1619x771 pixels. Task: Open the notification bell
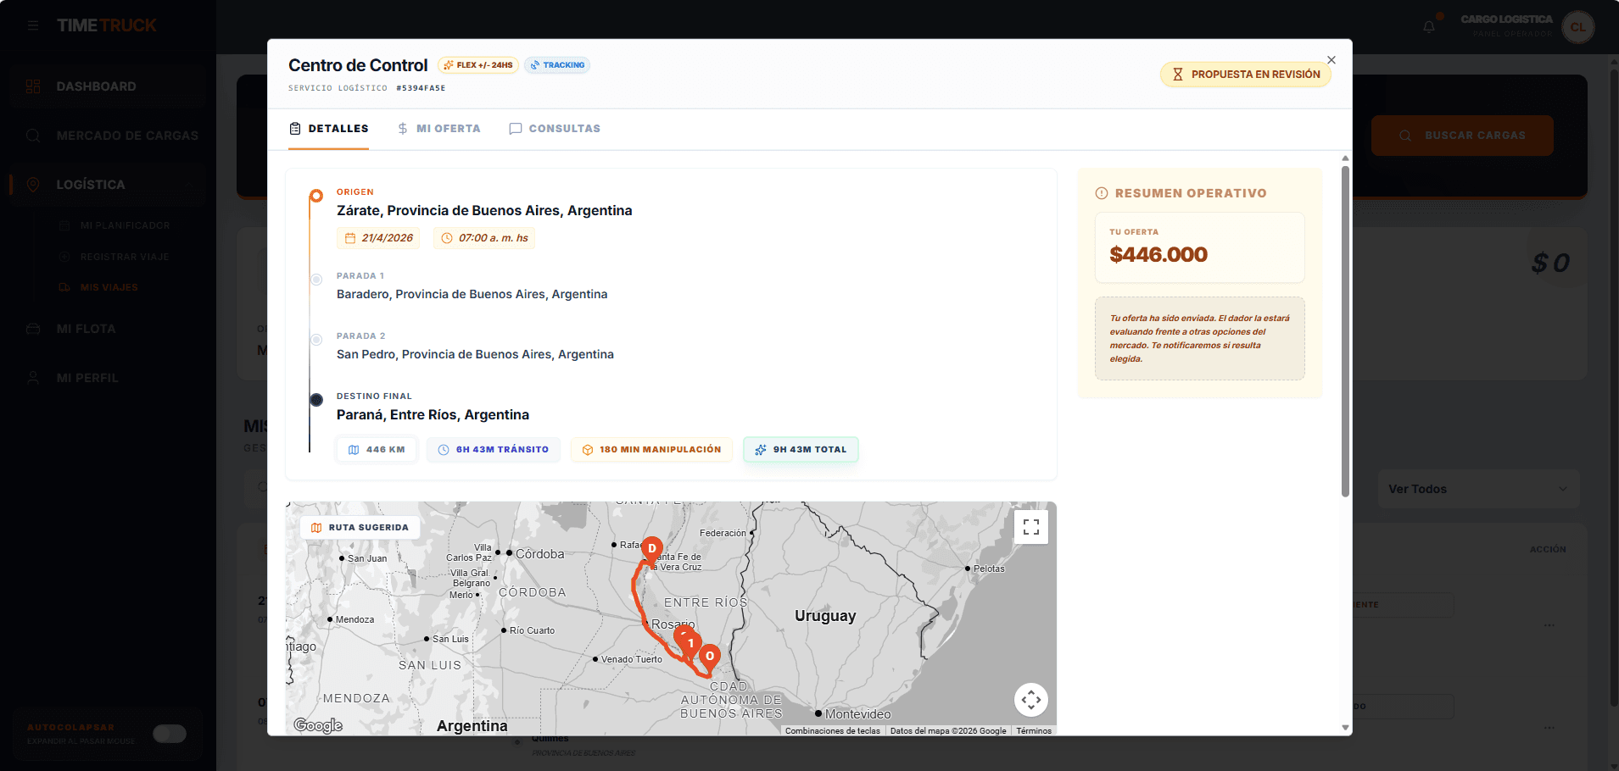coord(1429,26)
